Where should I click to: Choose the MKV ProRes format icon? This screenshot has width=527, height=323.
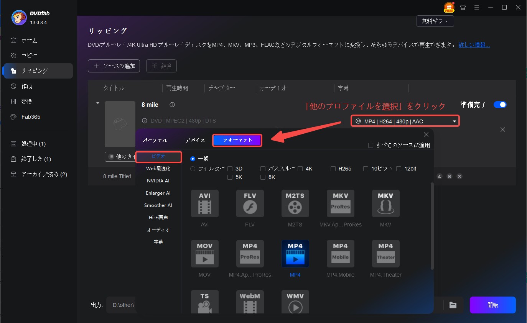pos(341,203)
